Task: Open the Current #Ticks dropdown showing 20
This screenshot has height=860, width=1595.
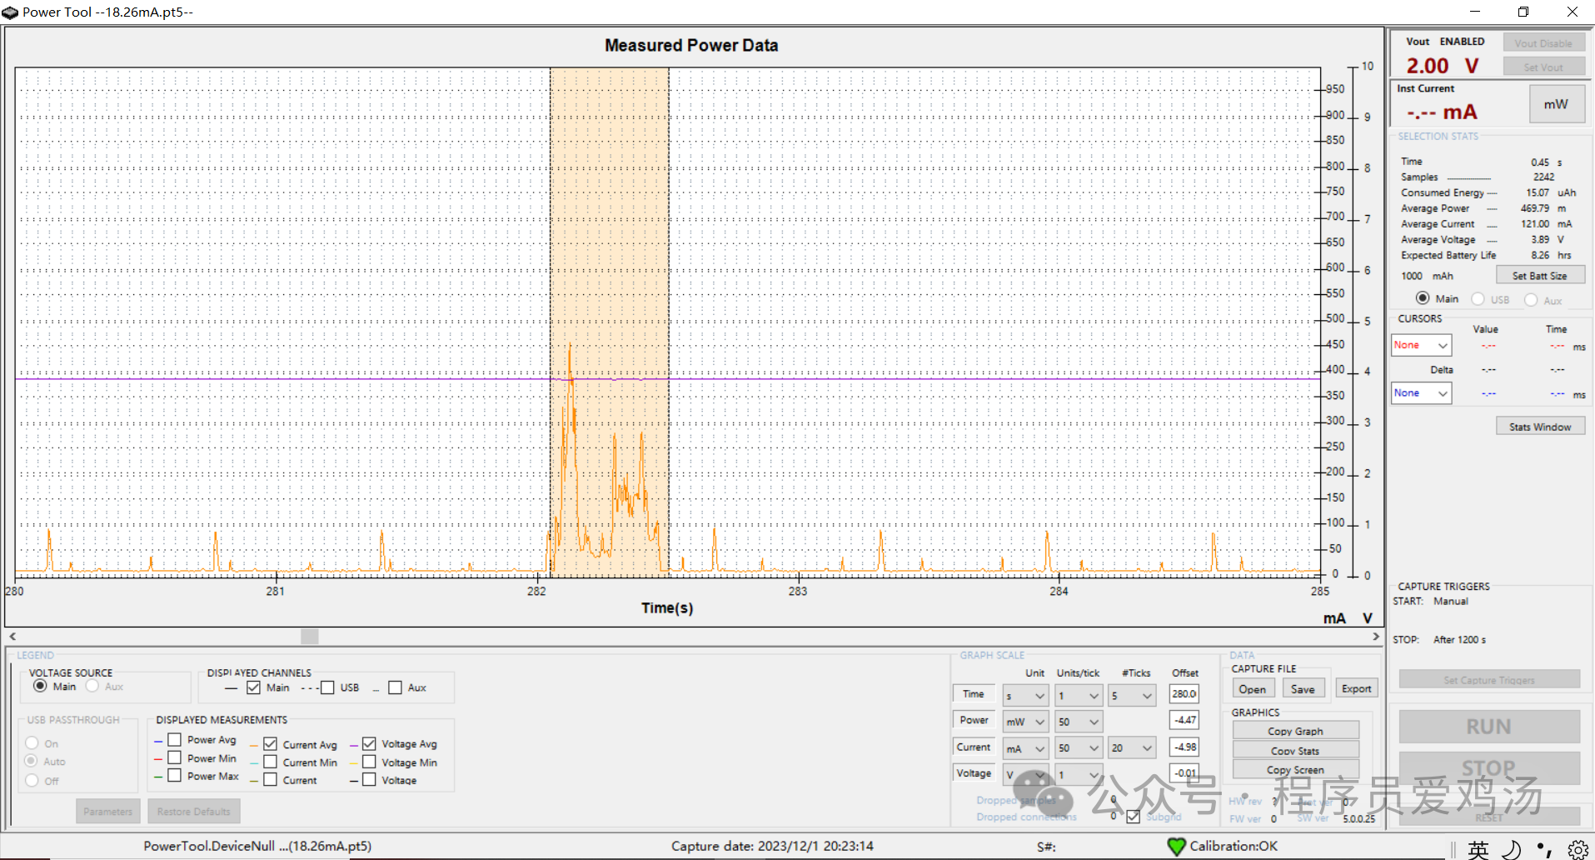Action: tap(1132, 748)
